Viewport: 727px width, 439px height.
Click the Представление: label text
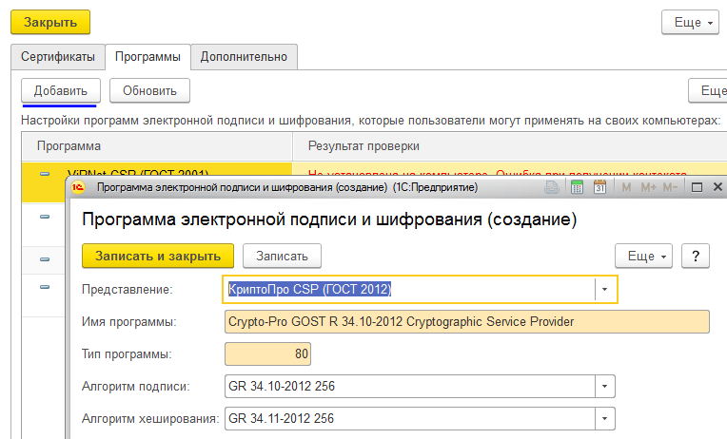(128, 290)
